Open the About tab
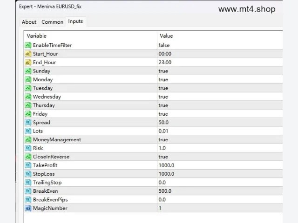 tap(29, 22)
